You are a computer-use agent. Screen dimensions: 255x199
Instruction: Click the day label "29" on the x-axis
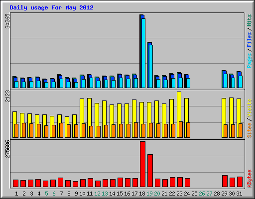[224, 194]
